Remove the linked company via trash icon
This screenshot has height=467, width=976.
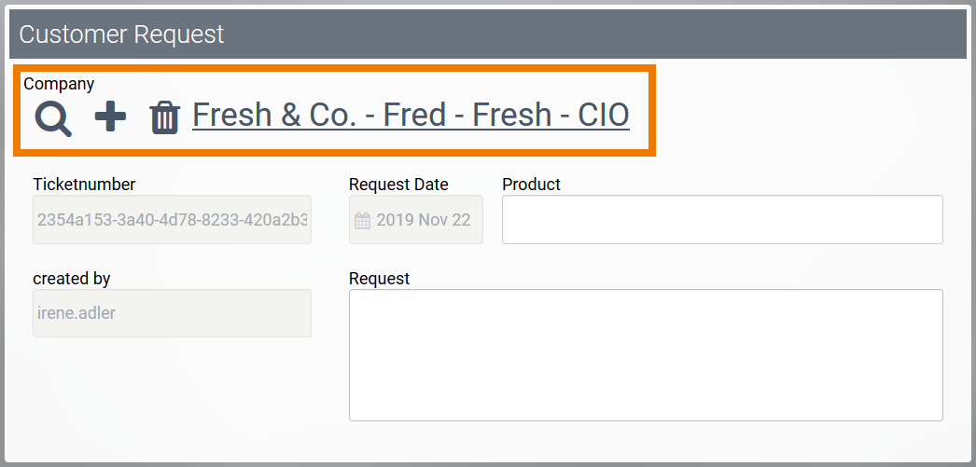pyautogui.click(x=164, y=118)
